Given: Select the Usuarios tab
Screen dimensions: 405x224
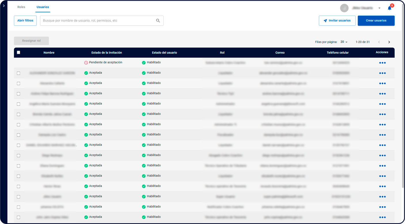Looking at the screenshot, I should click(x=43, y=7).
